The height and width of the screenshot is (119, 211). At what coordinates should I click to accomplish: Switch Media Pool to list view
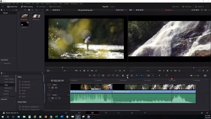[x=32, y=10]
